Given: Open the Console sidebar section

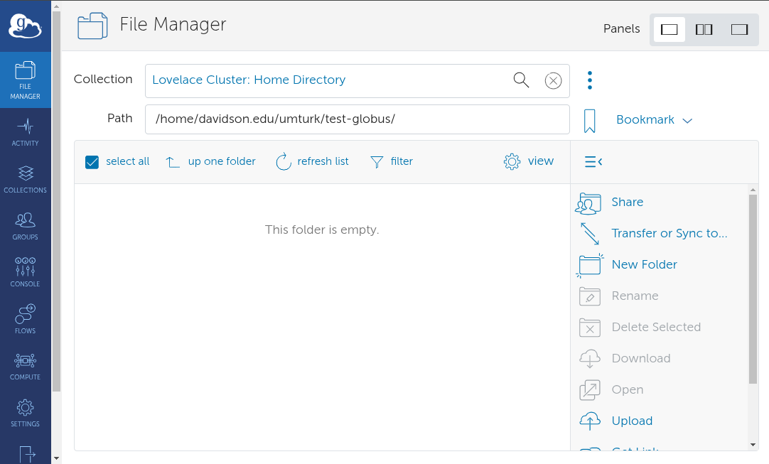Looking at the screenshot, I should click(x=25, y=273).
